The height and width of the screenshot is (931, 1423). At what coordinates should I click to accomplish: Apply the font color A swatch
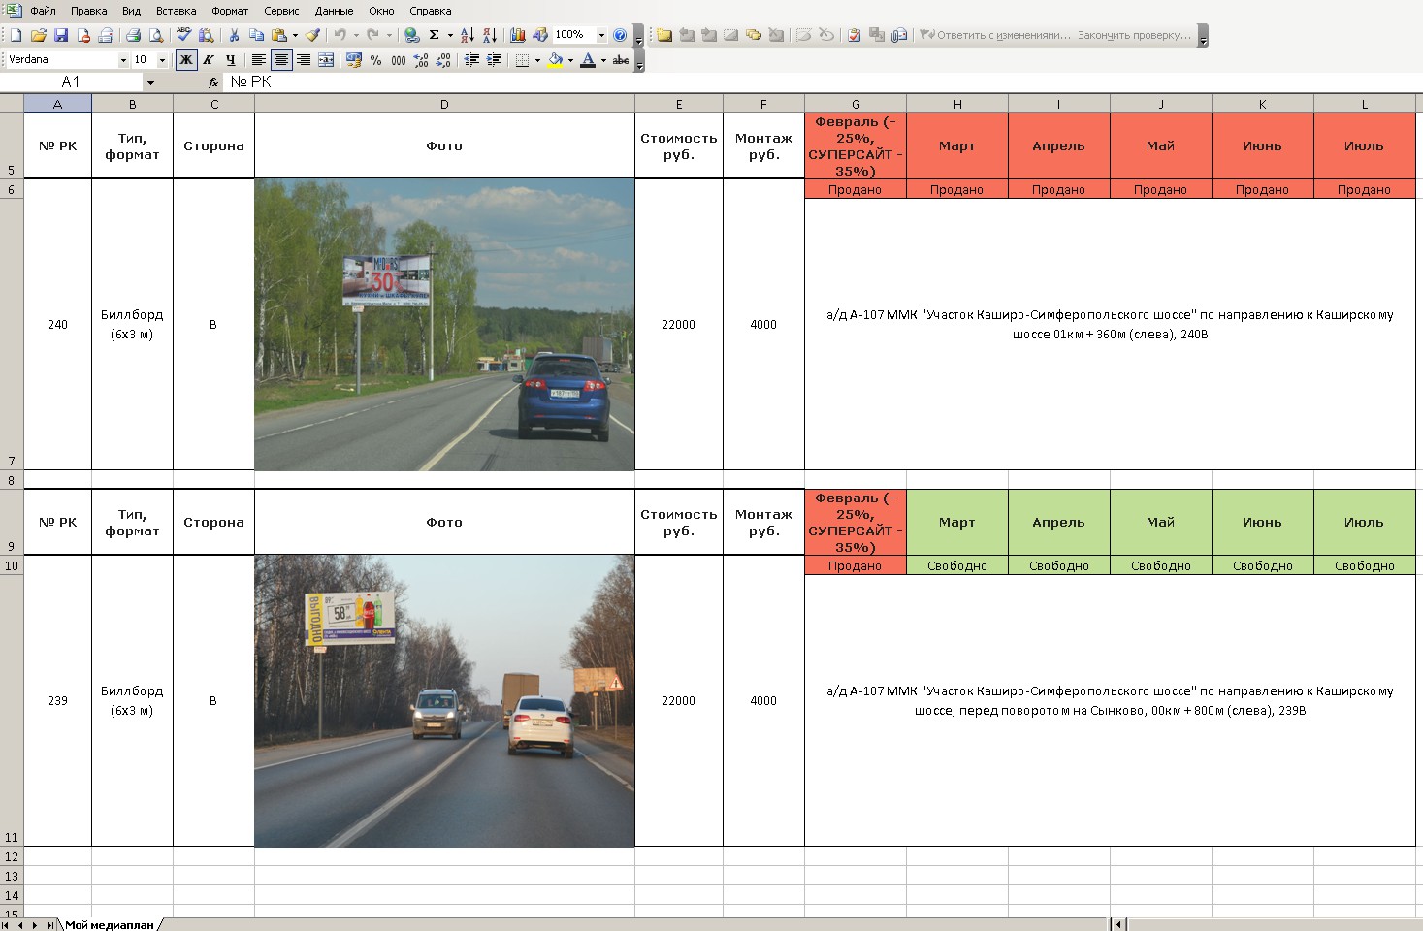coord(588,60)
